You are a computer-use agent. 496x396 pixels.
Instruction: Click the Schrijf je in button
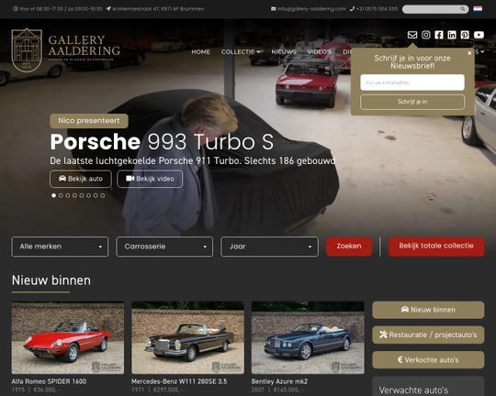[412, 102]
